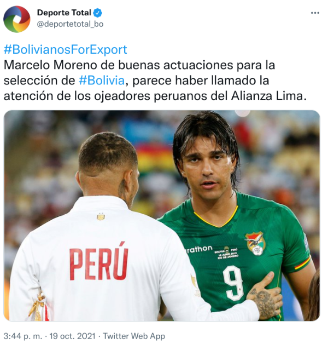
Task: Click the selección de phrase in tweet
Action: click(x=39, y=81)
